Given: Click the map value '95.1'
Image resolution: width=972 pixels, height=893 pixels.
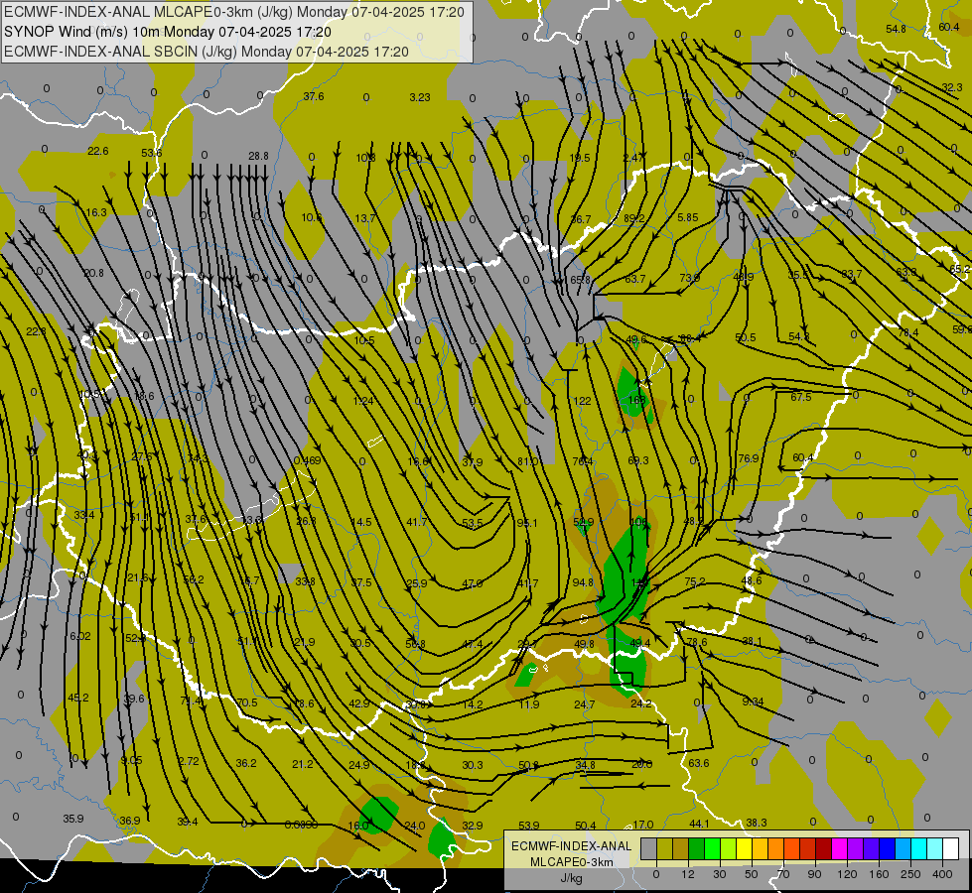Looking at the screenshot, I should (x=527, y=523).
